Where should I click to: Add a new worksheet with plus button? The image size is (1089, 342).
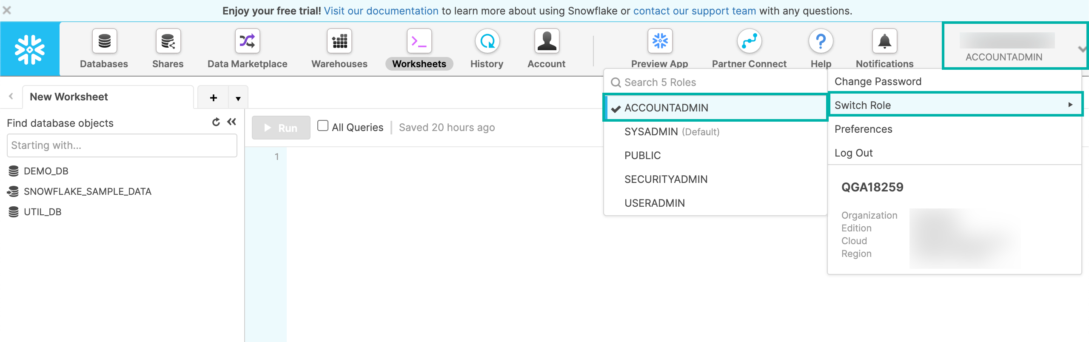[214, 98]
